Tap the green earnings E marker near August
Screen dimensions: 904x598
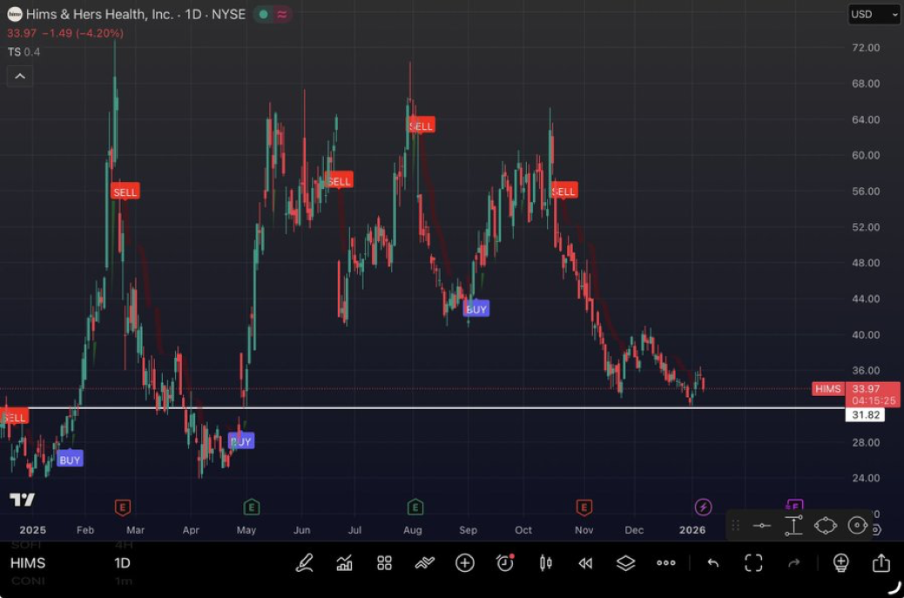[415, 507]
